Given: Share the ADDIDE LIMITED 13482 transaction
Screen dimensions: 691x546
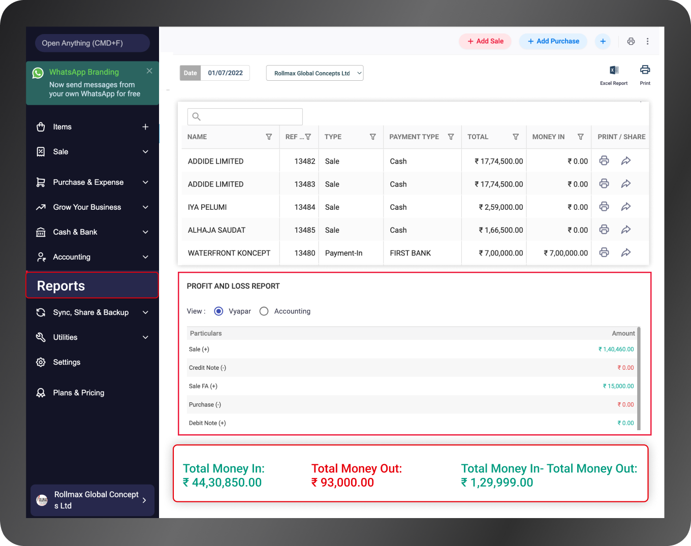Looking at the screenshot, I should pos(626,160).
